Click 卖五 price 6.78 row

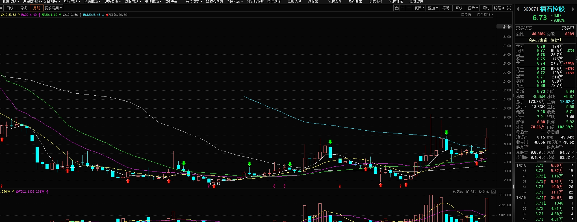coord(545,47)
